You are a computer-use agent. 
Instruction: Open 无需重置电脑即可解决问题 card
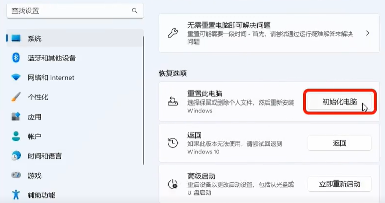[x=270, y=33]
